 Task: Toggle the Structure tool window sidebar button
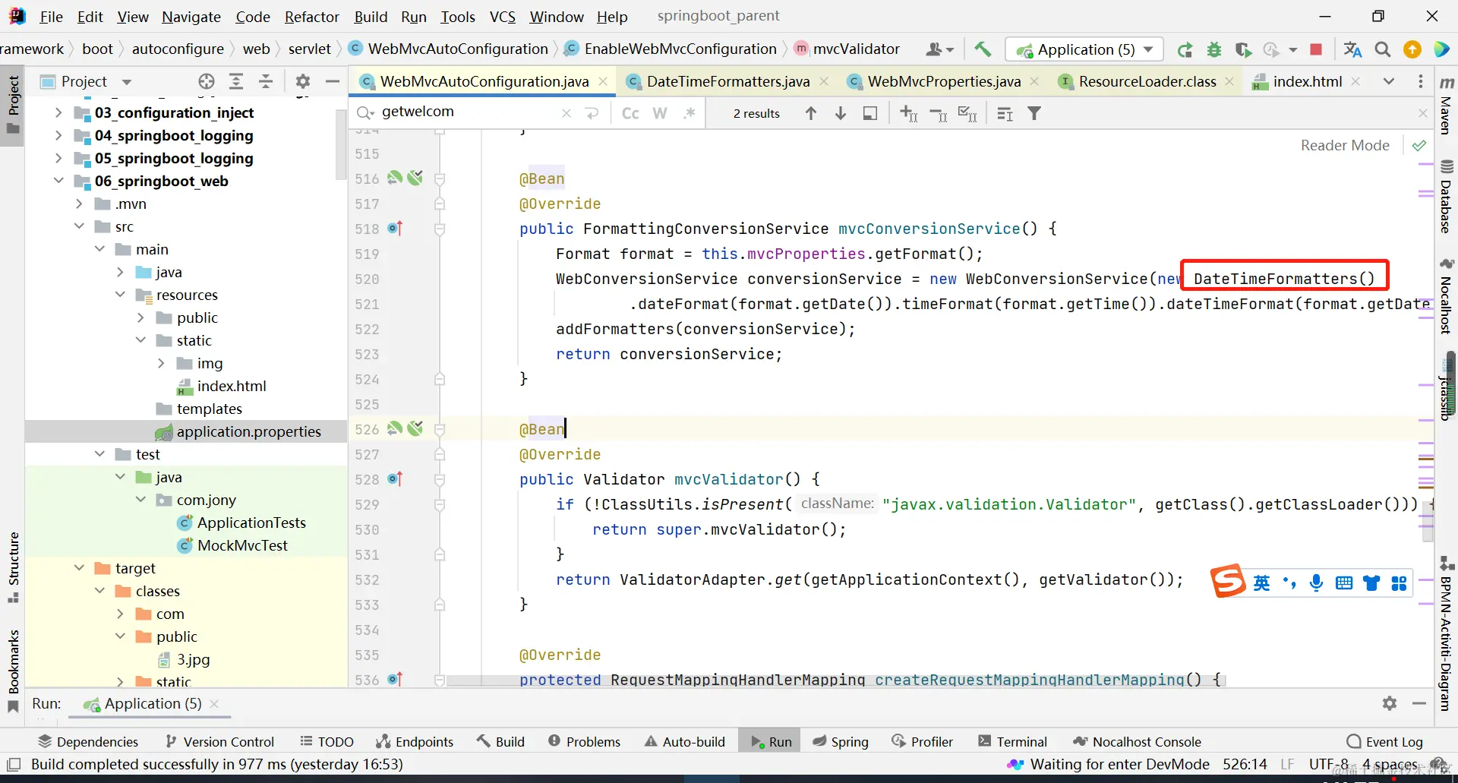tap(13, 567)
